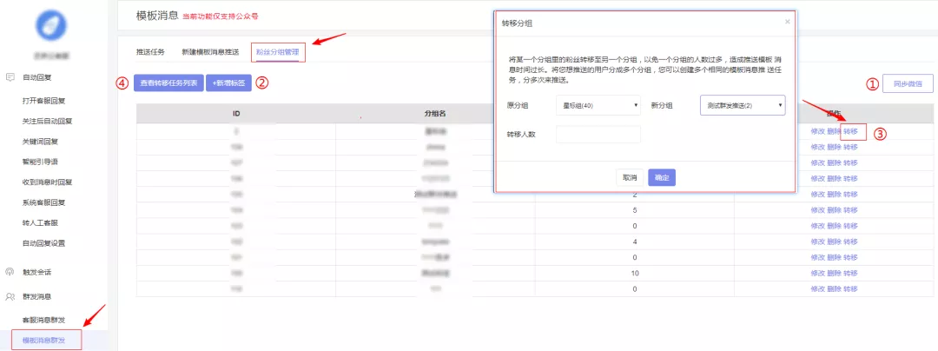Click 修改 in the row with count 5

tap(818, 210)
